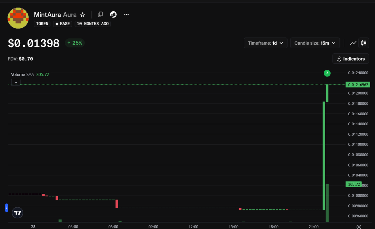Click the 28 date axis label
375x229 pixels.
pos(33,227)
